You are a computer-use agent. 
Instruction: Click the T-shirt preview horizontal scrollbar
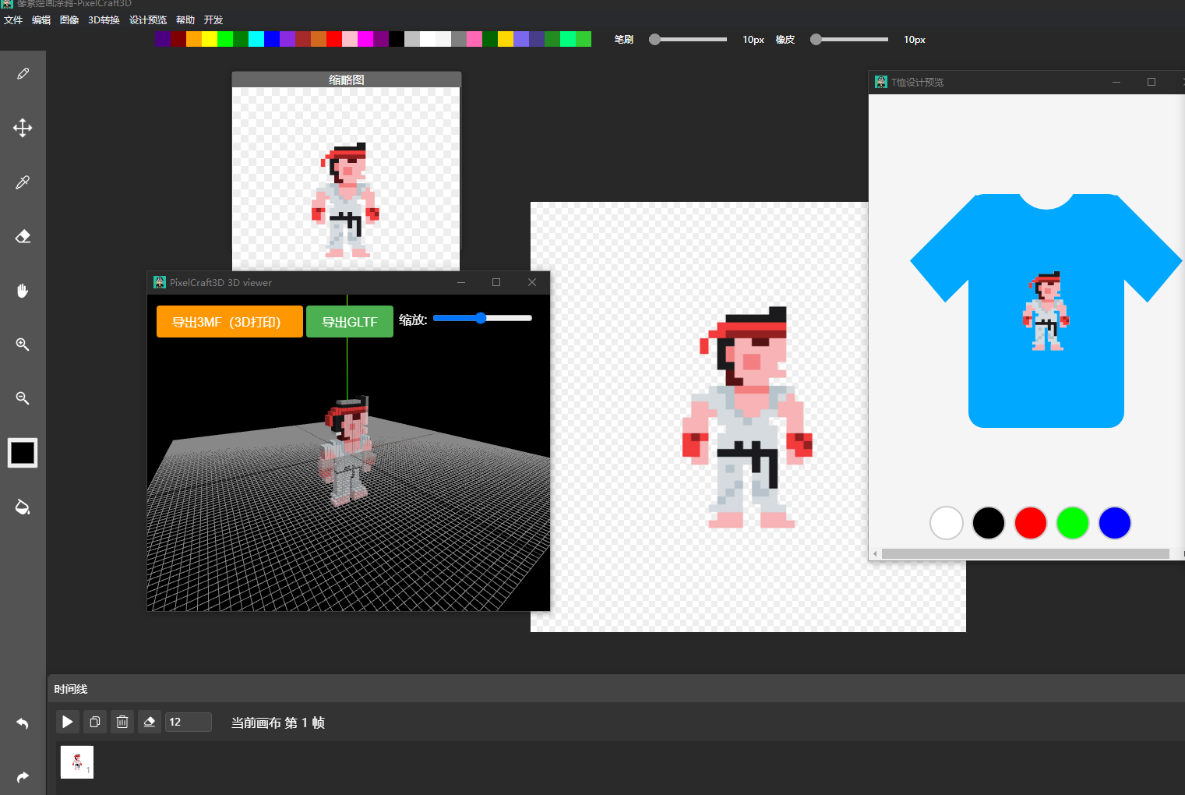(x=1025, y=554)
